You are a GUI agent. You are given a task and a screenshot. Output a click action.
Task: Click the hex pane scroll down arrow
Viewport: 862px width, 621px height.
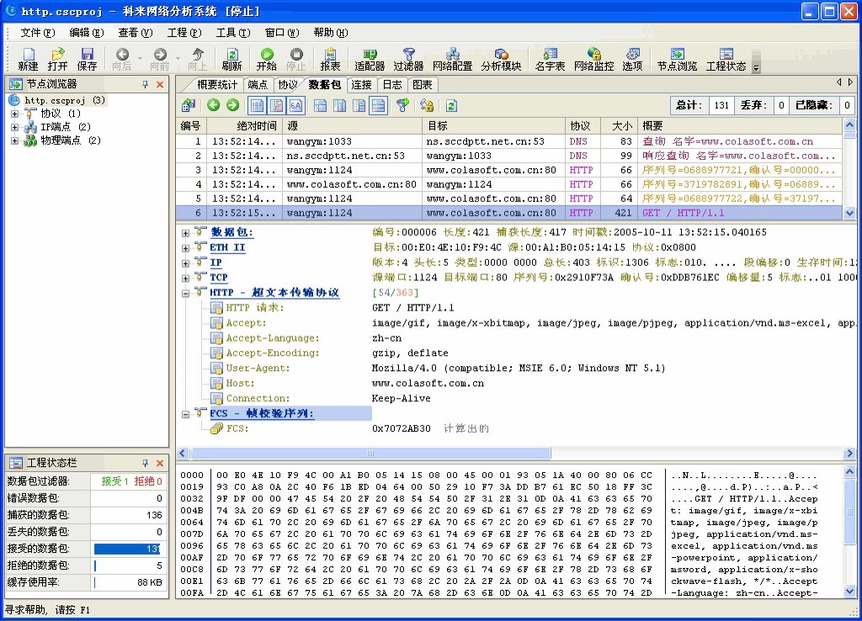click(849, 592)
